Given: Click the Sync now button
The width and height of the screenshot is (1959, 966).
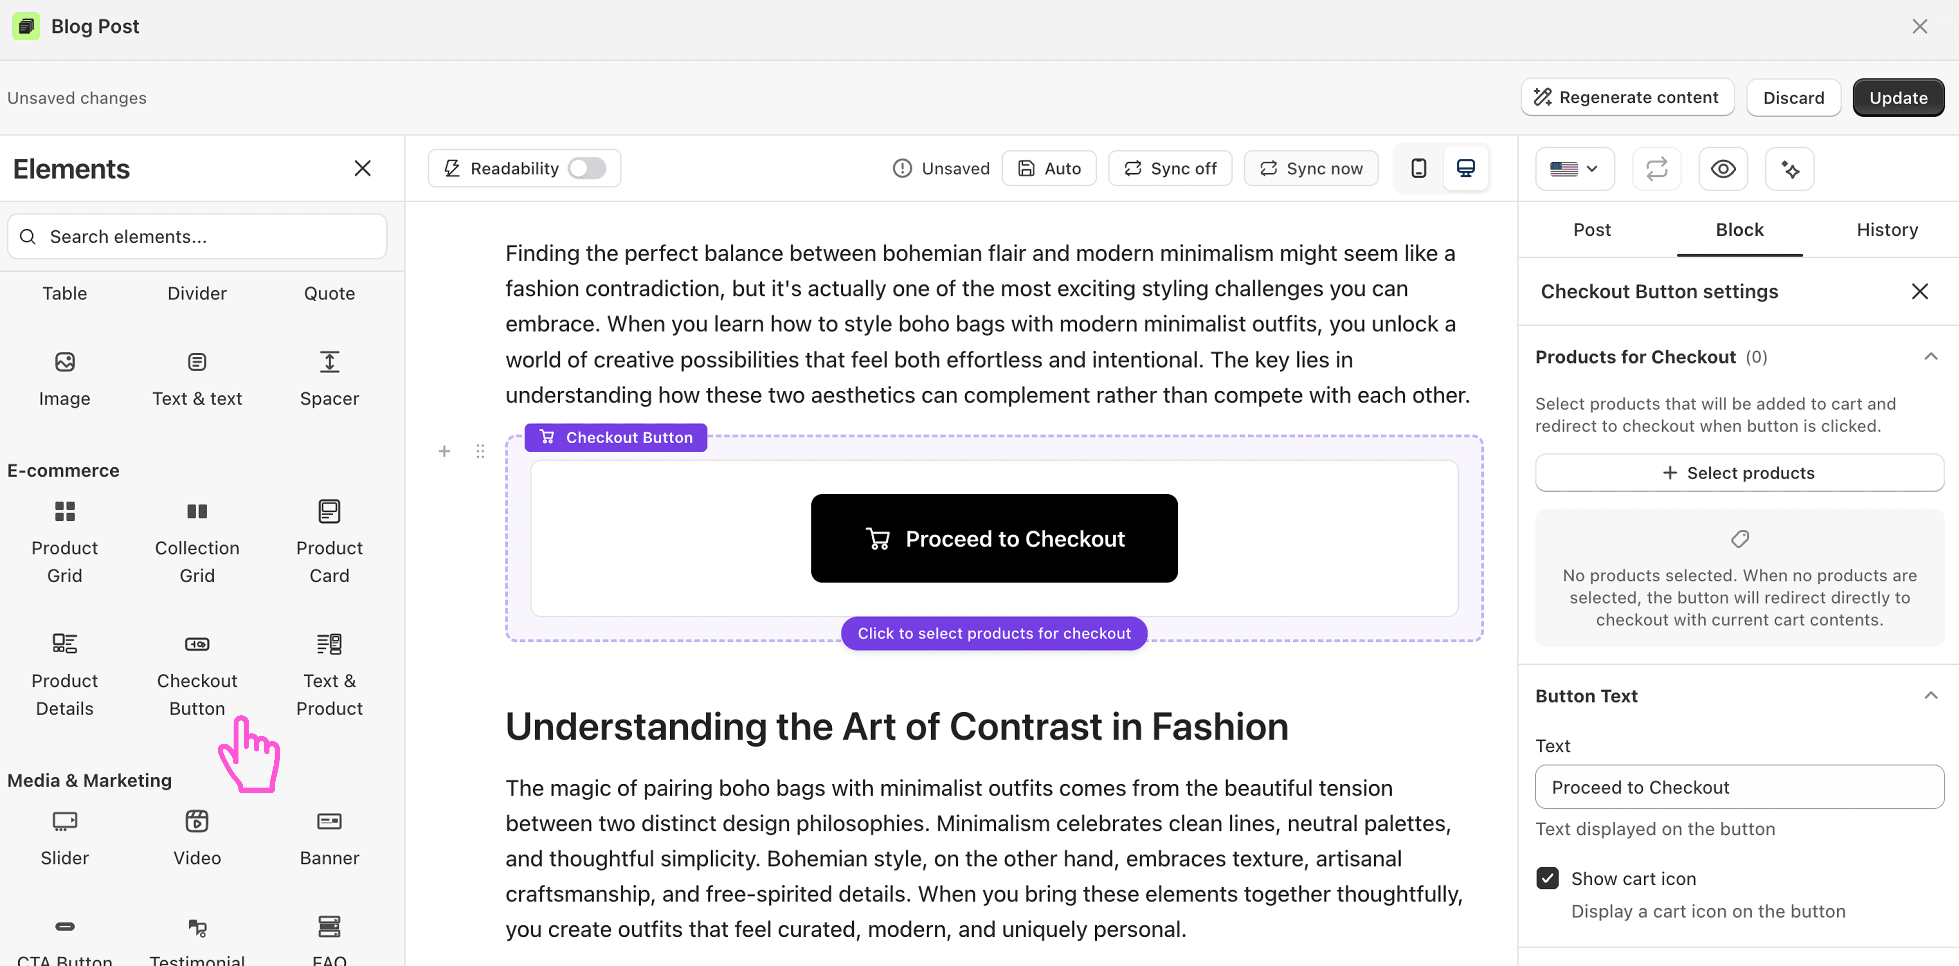Looking at the screenshot, I should pos(1311,168).
